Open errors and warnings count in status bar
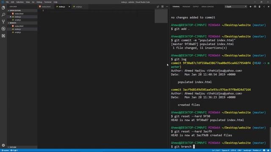 pos(14,150)
